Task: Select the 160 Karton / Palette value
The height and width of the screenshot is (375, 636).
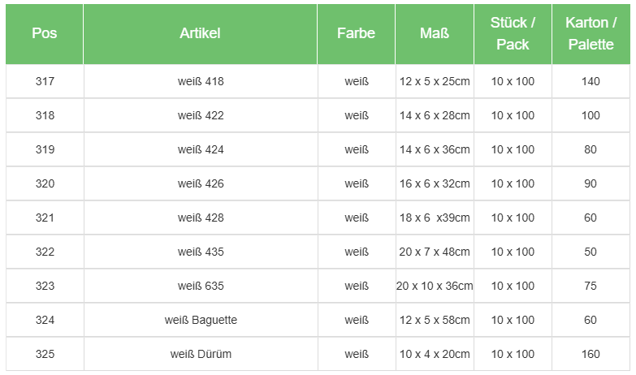Action: [x=591, y=354]
